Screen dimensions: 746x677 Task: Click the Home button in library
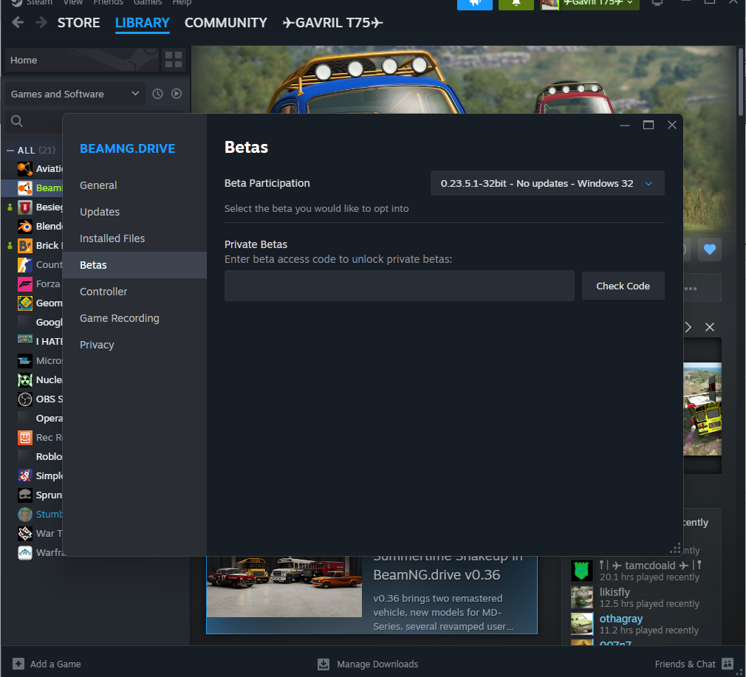82,60
